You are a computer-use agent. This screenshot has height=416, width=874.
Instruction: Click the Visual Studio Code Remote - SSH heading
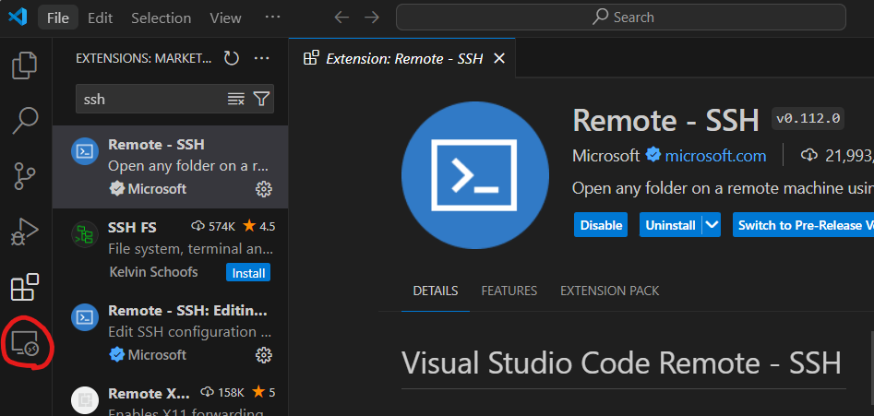click(x=621, y=363)
